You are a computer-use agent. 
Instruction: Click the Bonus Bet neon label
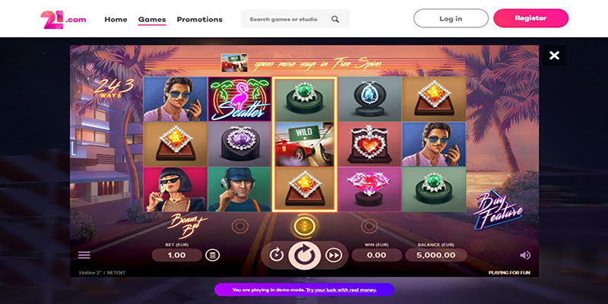(x=188, y=226)
